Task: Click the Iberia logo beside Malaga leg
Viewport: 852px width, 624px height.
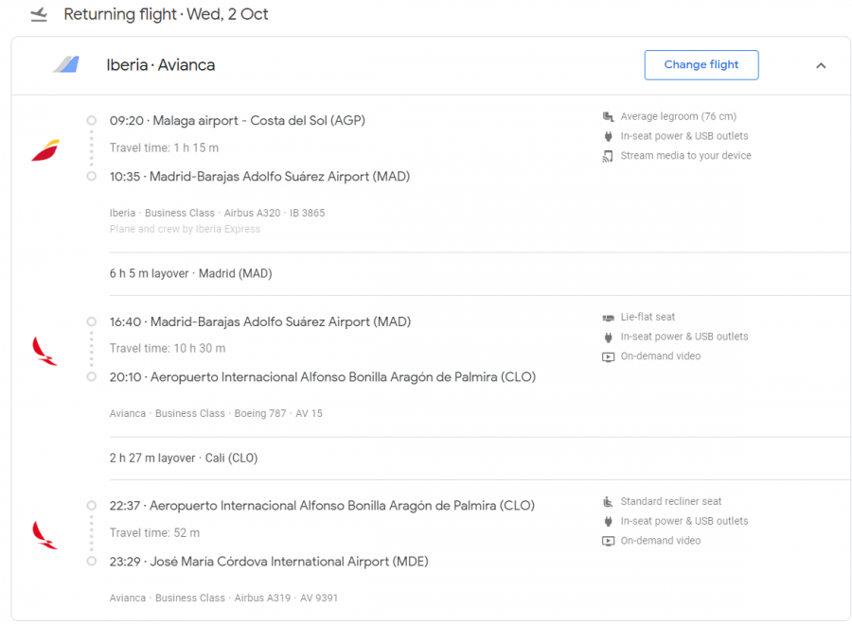Action: 45,150
